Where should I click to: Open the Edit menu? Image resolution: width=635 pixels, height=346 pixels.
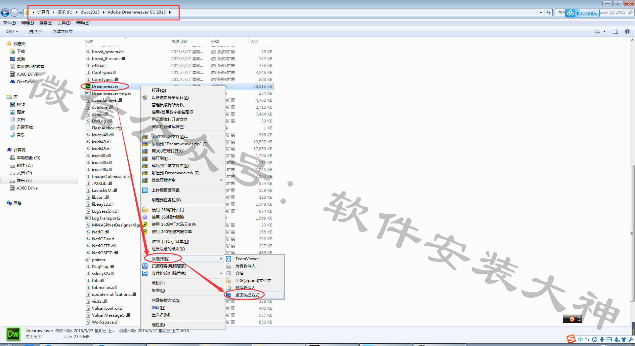(27, 23)
